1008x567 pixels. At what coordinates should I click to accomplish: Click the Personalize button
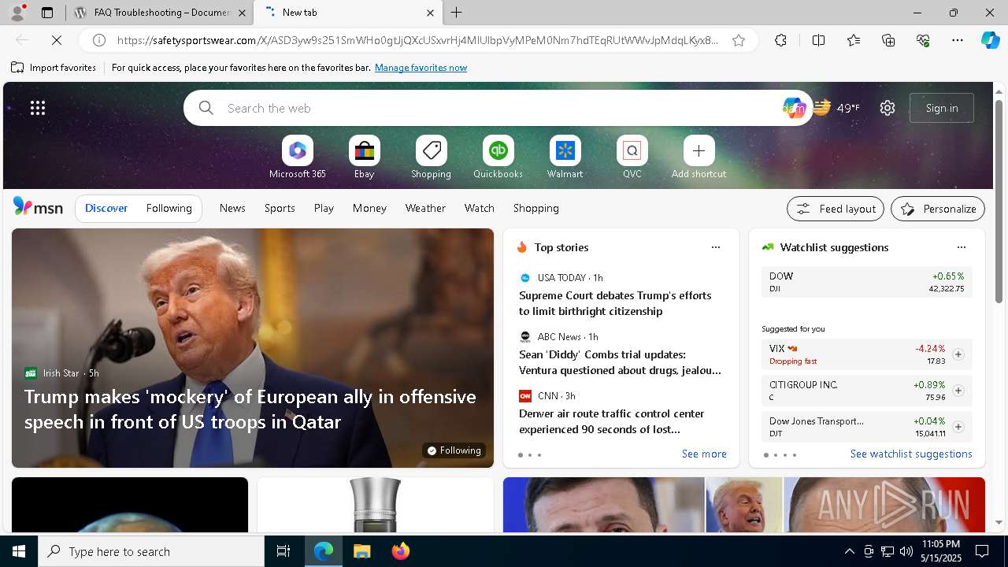pyautogui.click(x=938, y=209)
